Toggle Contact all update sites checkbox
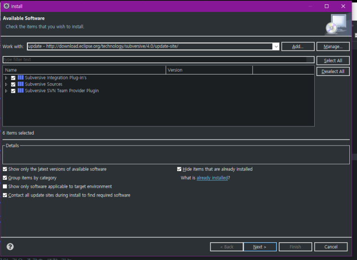The height and width of the screenshot is (260, 357). tap(5, 195)
